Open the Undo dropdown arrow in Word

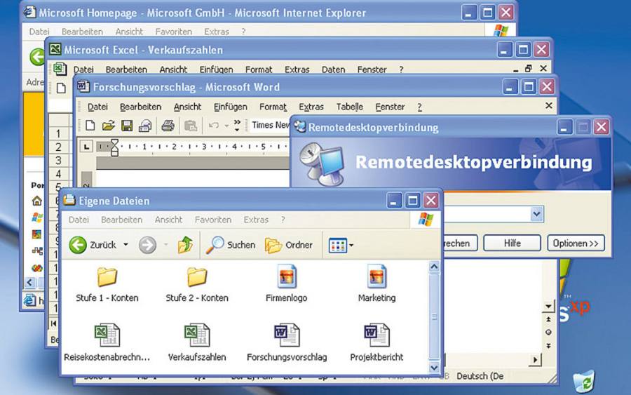[226, 126]
